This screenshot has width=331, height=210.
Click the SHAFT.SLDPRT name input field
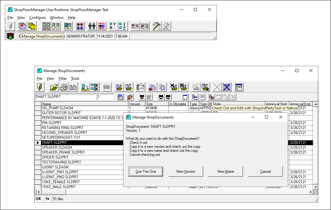pyautogui.click(x=66, y=97)
